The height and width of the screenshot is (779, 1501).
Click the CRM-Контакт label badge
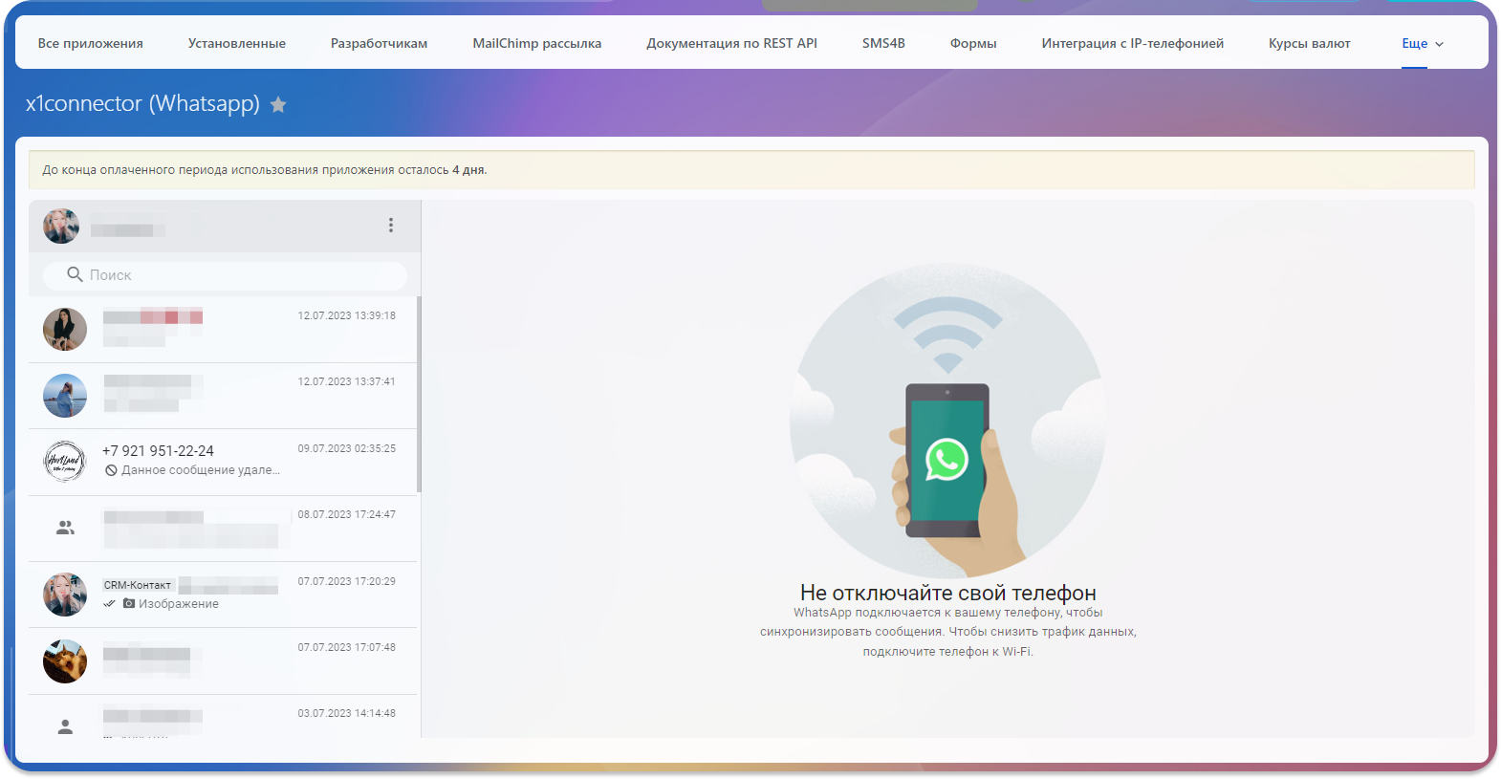coord(138,585)
